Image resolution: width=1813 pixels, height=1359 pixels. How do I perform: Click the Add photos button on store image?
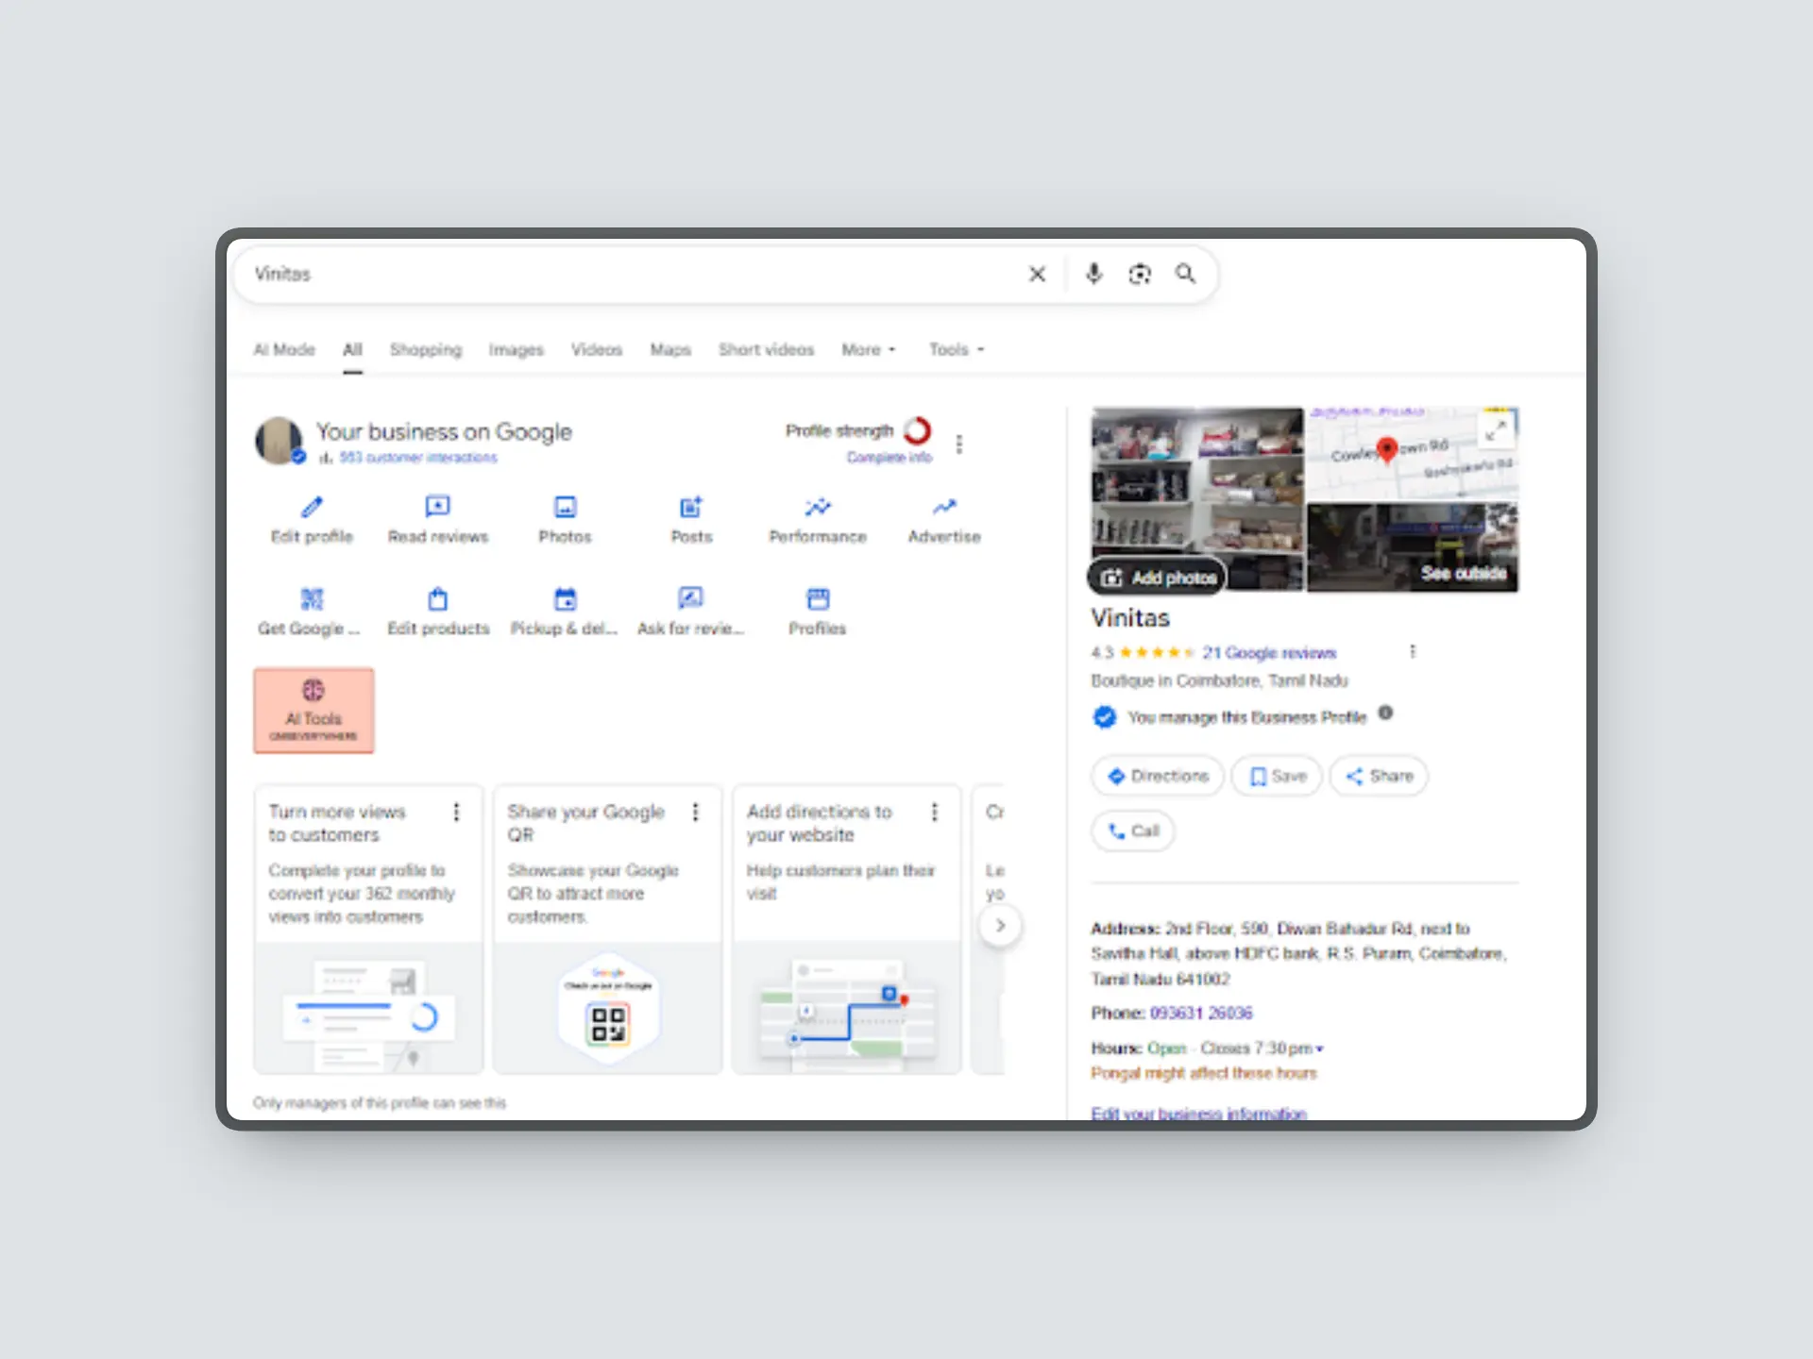point(1157,578)
